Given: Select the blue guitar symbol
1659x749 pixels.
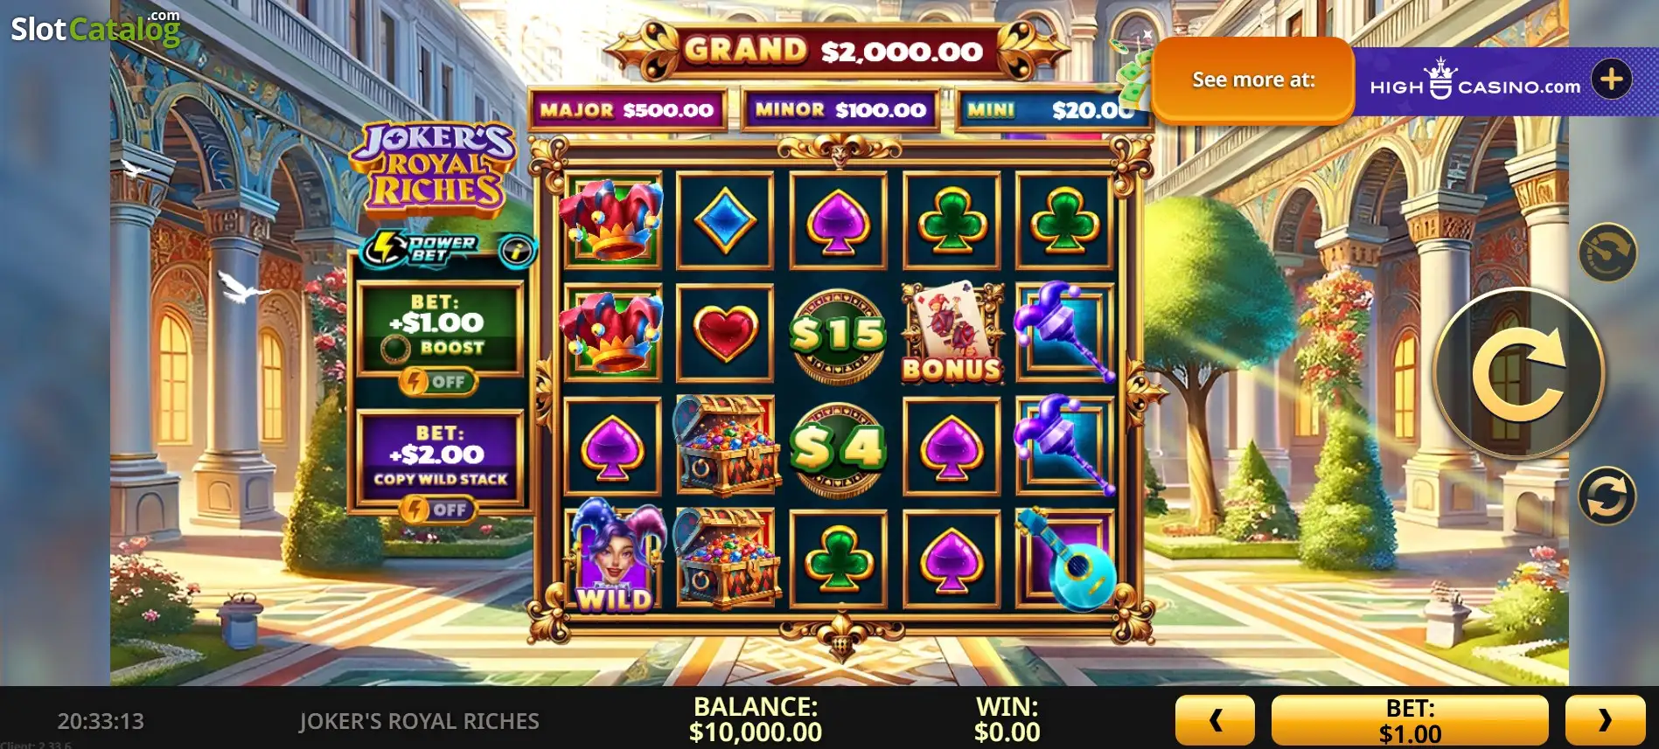Looking at the screenshot, I should (1065, 558).
